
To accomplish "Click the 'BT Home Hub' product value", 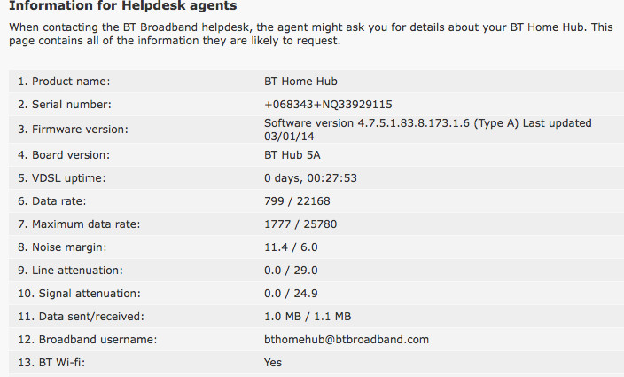I will (300, 81).
